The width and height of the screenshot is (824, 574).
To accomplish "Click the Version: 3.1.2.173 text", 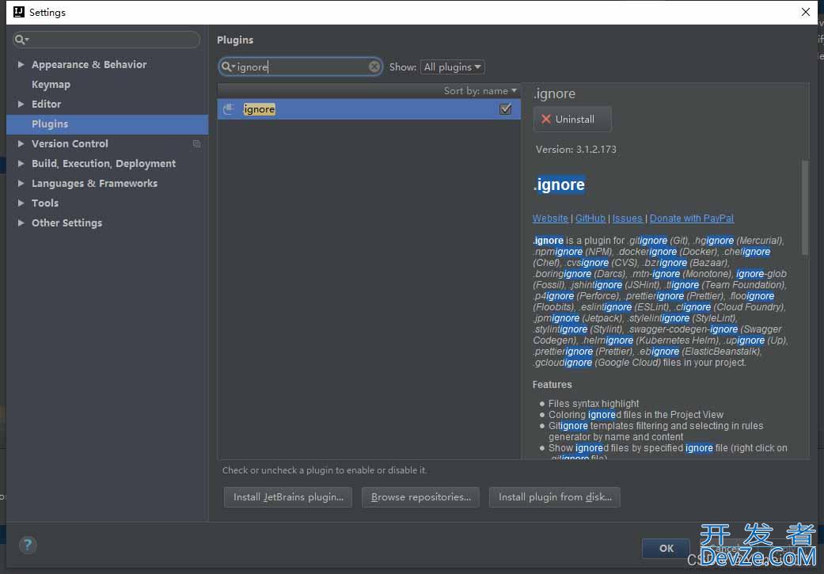I will 576,150.
